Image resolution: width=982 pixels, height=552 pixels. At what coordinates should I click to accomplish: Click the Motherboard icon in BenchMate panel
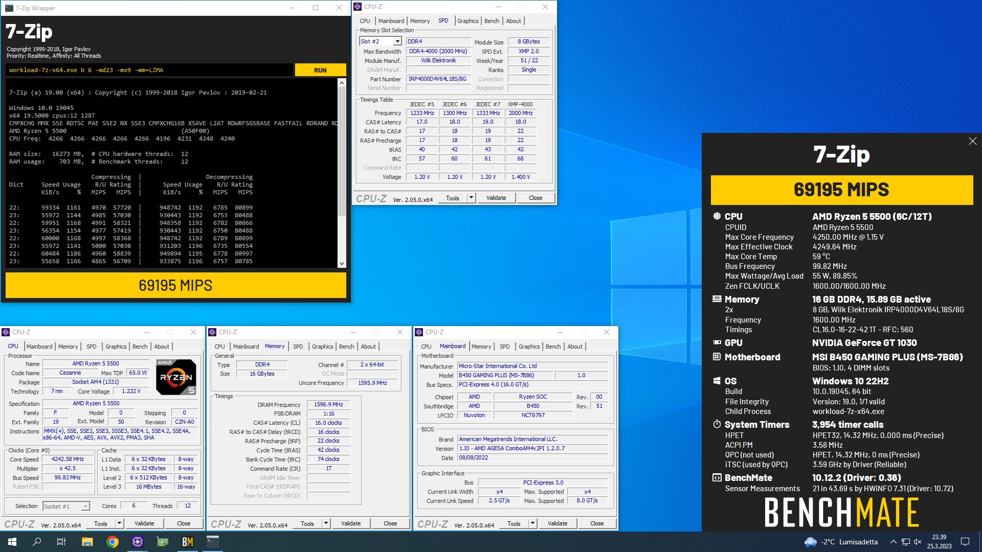[717, 357]
